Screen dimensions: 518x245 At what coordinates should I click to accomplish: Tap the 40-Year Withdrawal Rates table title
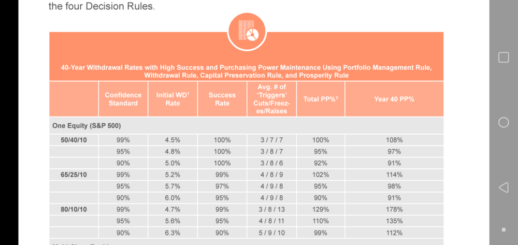click(246, 71)
